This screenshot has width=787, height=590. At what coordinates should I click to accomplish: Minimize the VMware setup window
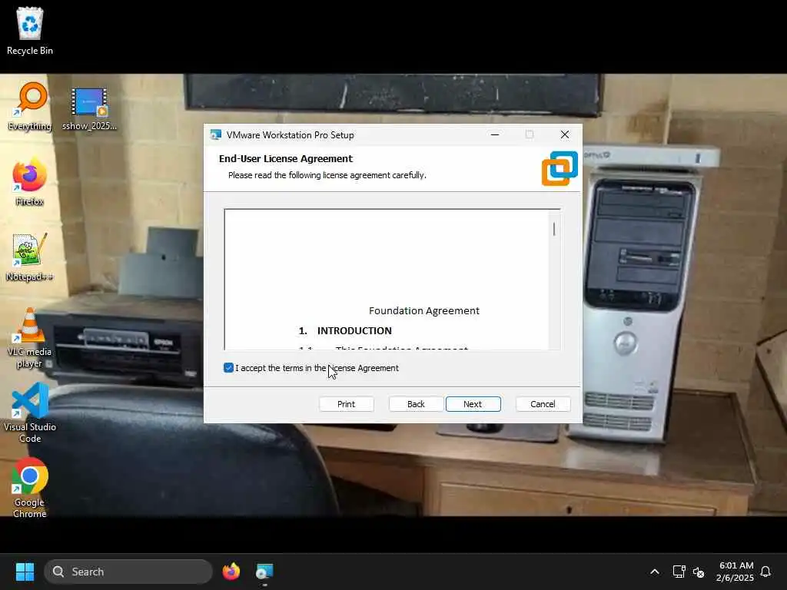coord(495,134)
